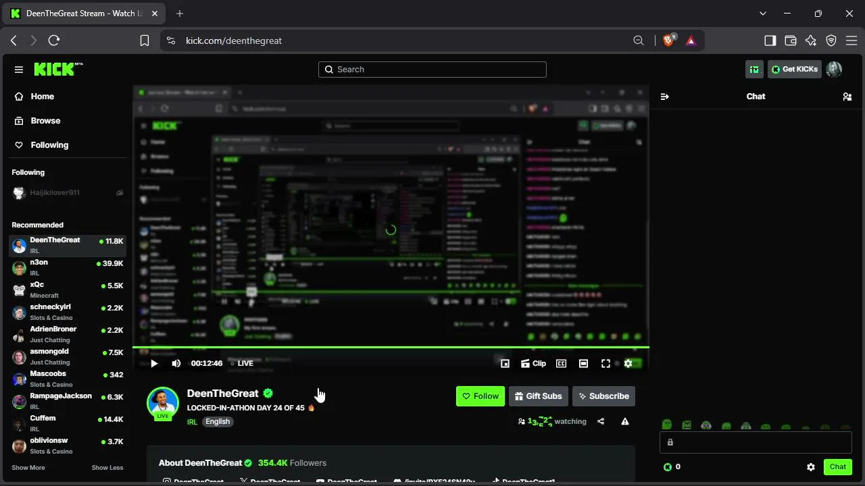Enter fullscreen in the video player
This screenshot has width=865, height=486.
pos(605,363)
